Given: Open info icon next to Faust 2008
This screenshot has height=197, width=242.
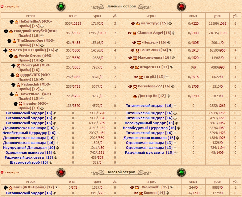Looking at the screenshot, I should (170, 50).
